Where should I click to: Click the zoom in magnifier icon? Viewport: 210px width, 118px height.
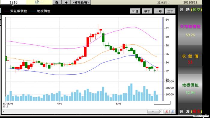166,112
